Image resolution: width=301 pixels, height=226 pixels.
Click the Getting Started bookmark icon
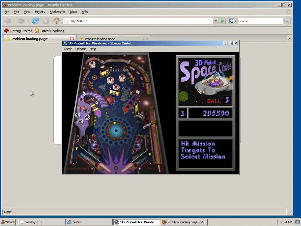pyautogui.click(x=6, y=31)
